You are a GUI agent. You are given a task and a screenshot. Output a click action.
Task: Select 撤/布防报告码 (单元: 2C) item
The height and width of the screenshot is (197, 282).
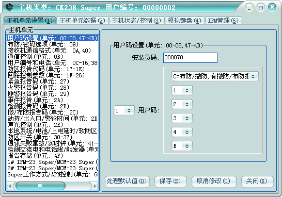tap(52, 112)
